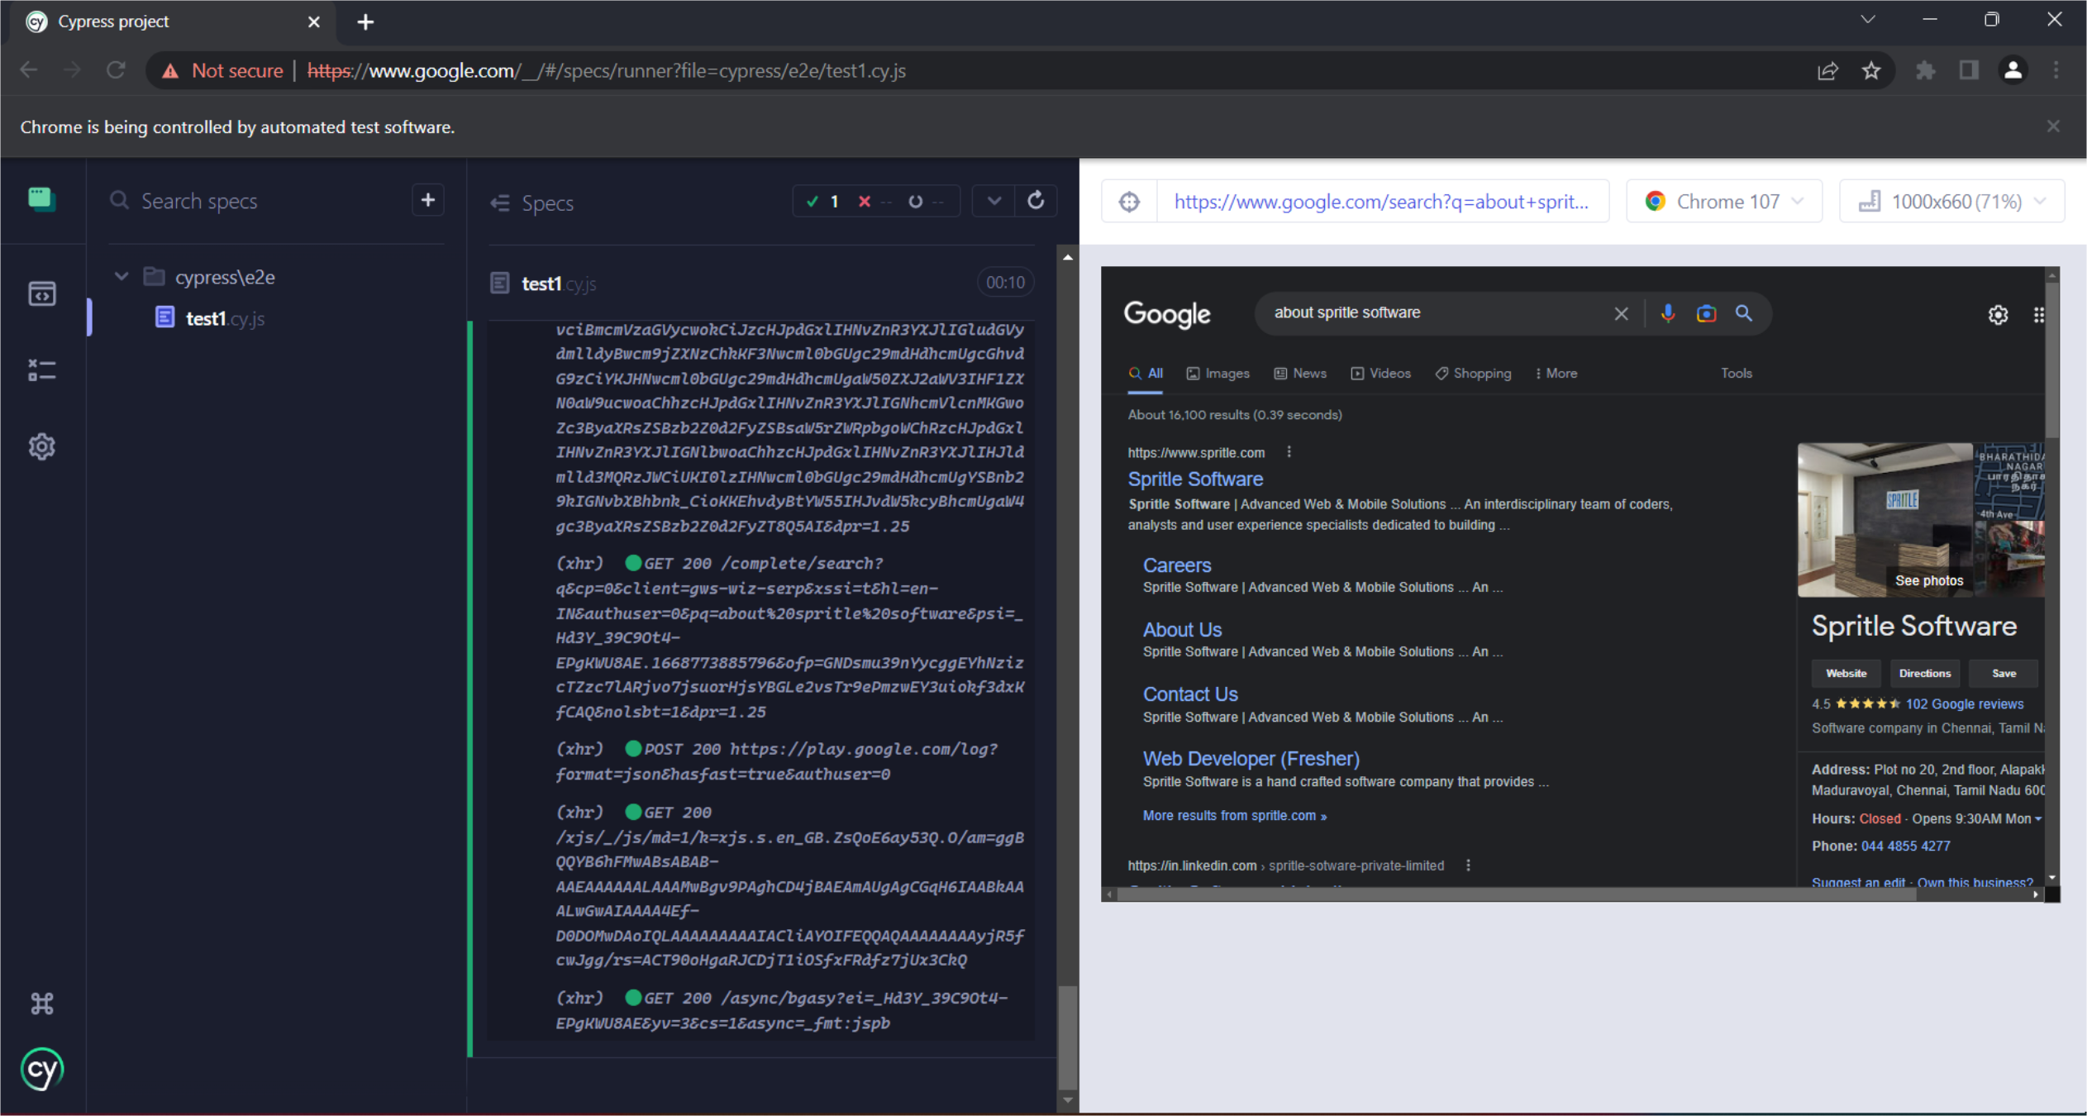Click the selector playground crosshair icon
This screenshot has height=1116, width=2087.
coord(1129,202)
